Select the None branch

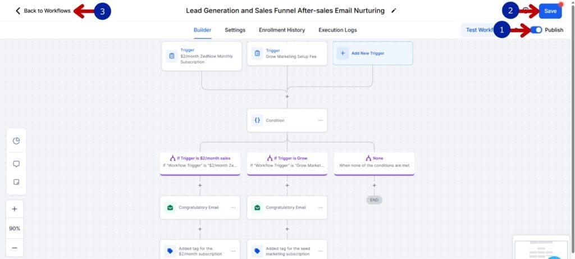click(374, 163)
